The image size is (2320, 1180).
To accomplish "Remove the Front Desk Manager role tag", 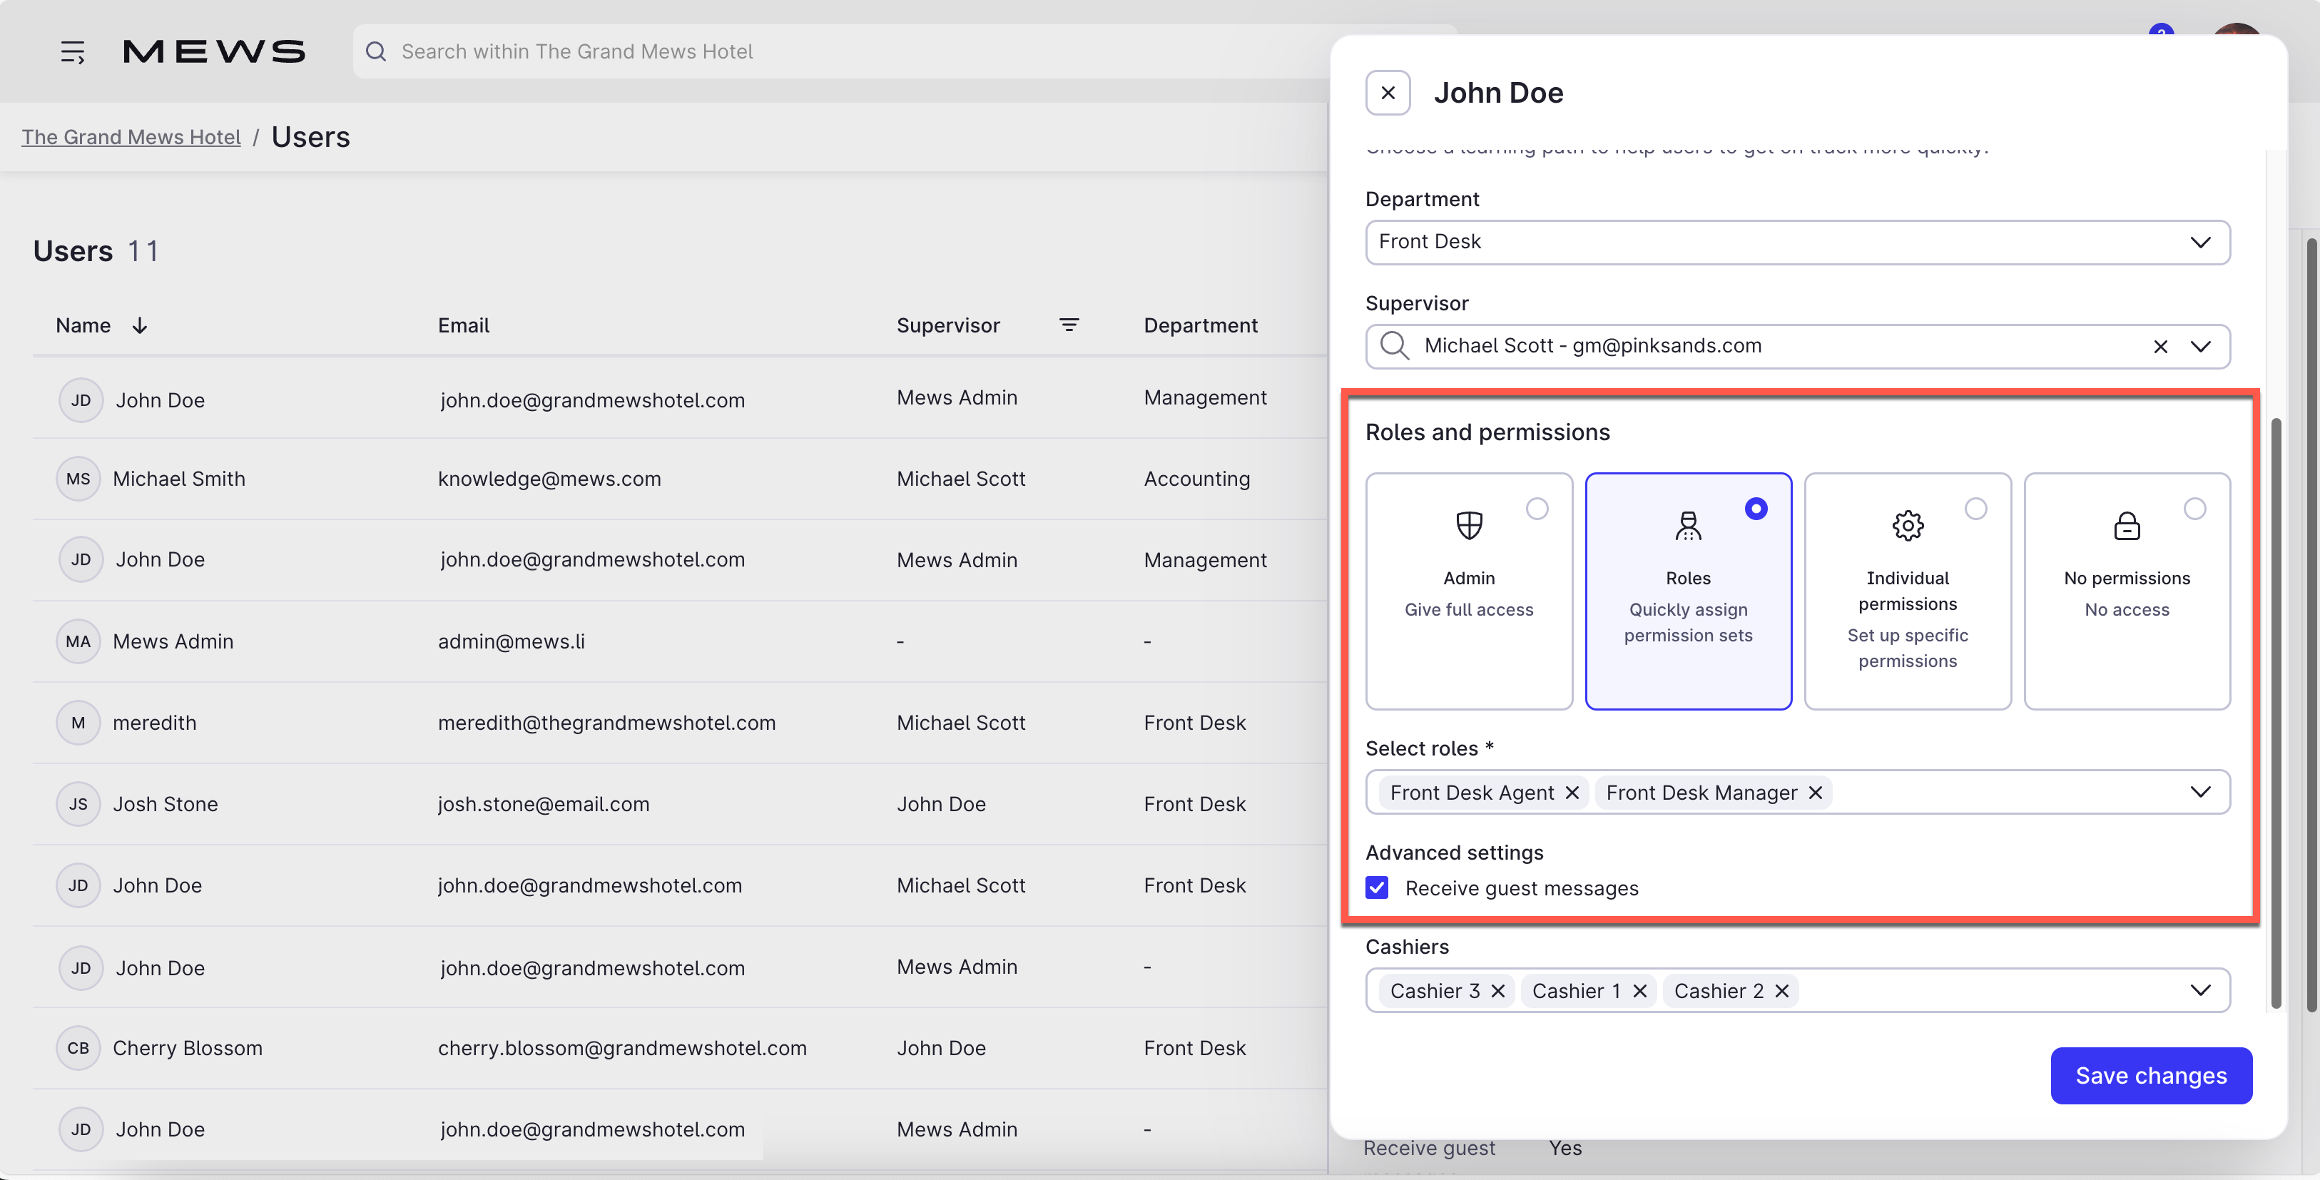I will [x=1816, y=793].
